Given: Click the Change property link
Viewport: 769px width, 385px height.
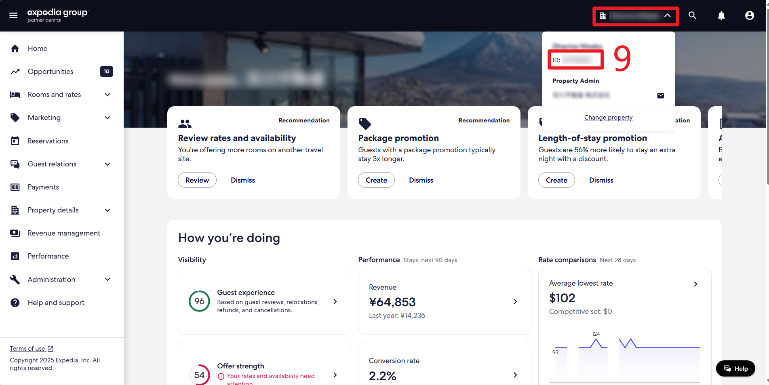Looking at the screenshot, I should (608, 118).
